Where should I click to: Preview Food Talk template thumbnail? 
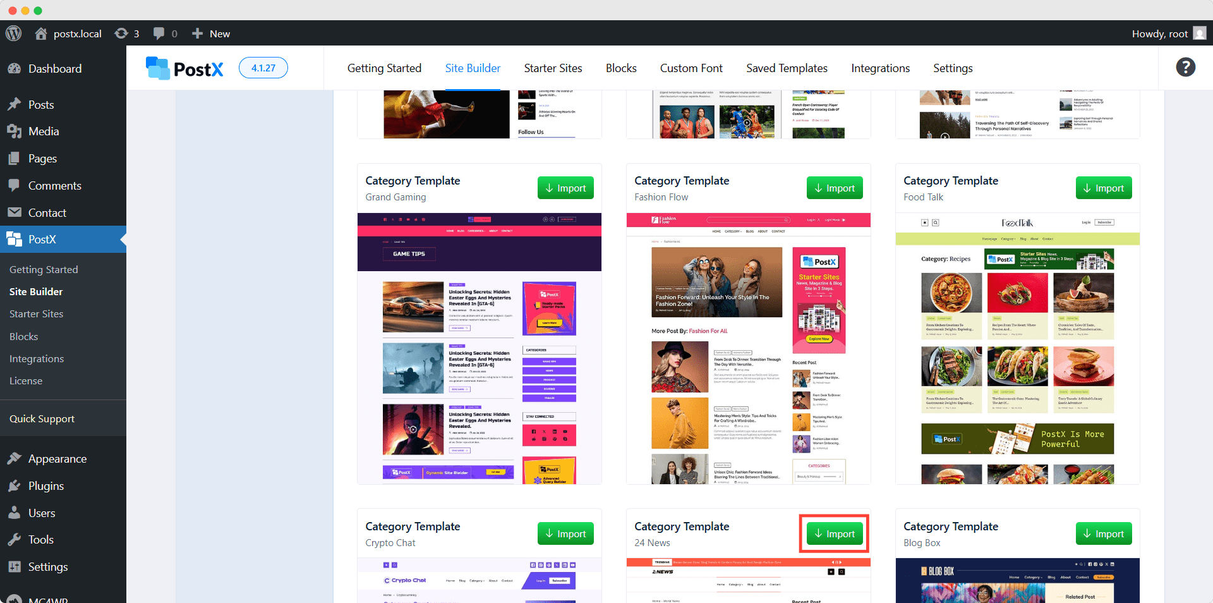pyautogui.click(x=1018, y=348)
